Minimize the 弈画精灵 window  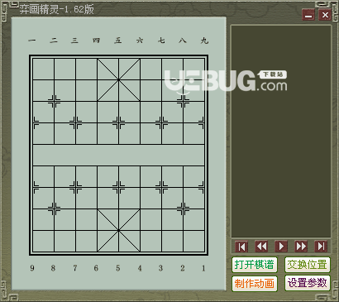click(x=308, y=15)
